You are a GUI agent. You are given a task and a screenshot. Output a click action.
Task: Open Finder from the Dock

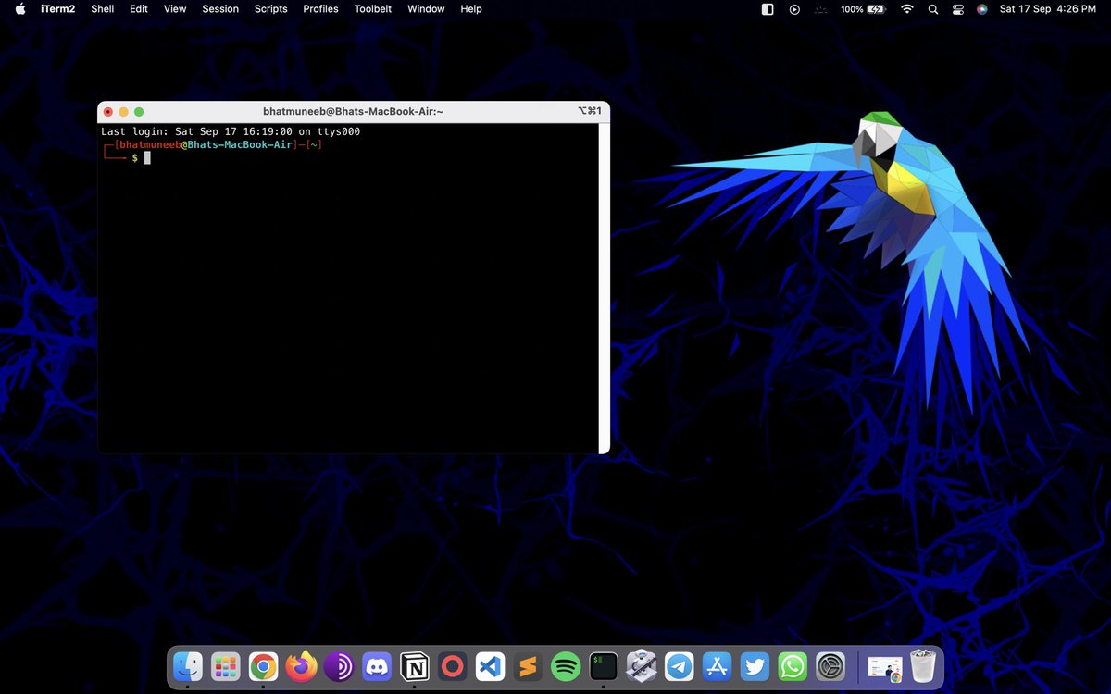tap(188, 666)
